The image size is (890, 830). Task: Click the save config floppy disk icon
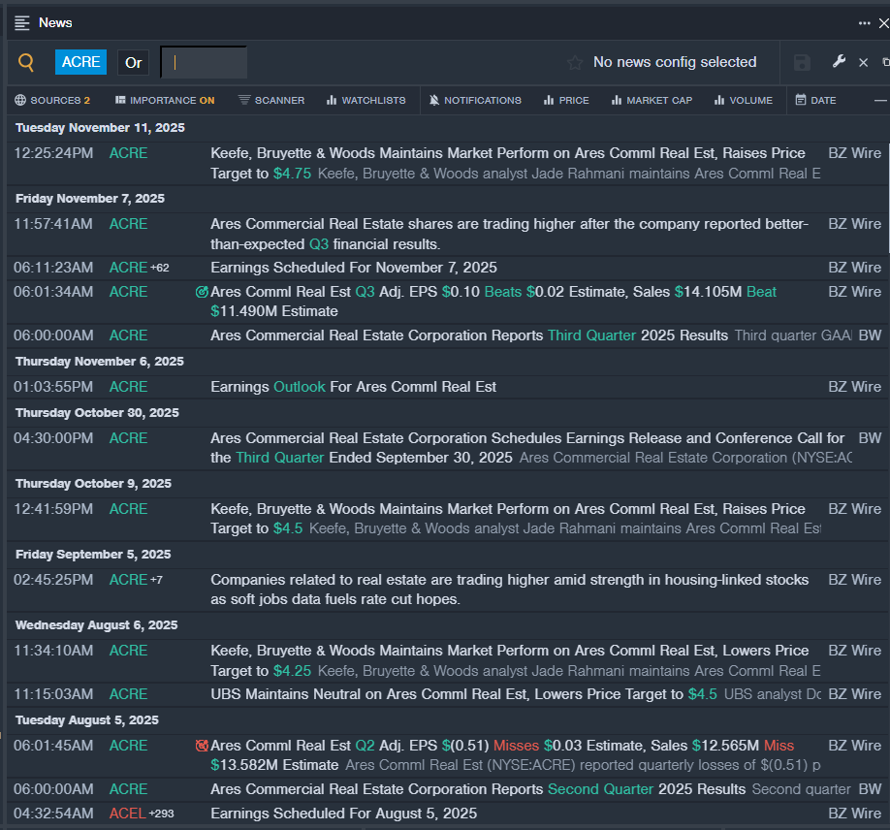(x=802, y=62)
